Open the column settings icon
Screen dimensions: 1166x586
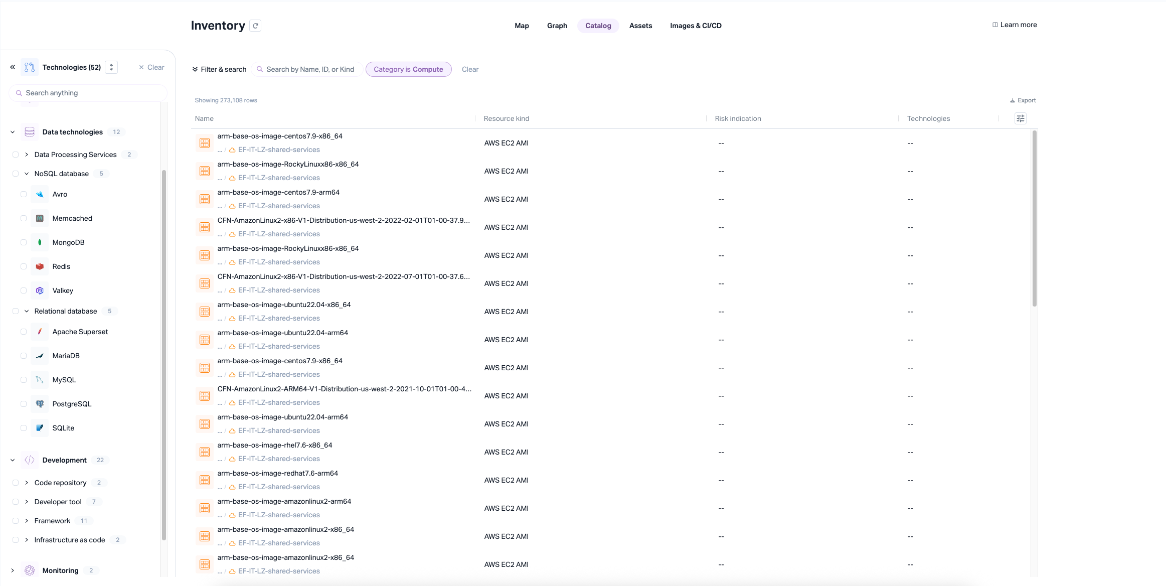pyautogui.click(x=1020, y=118)
